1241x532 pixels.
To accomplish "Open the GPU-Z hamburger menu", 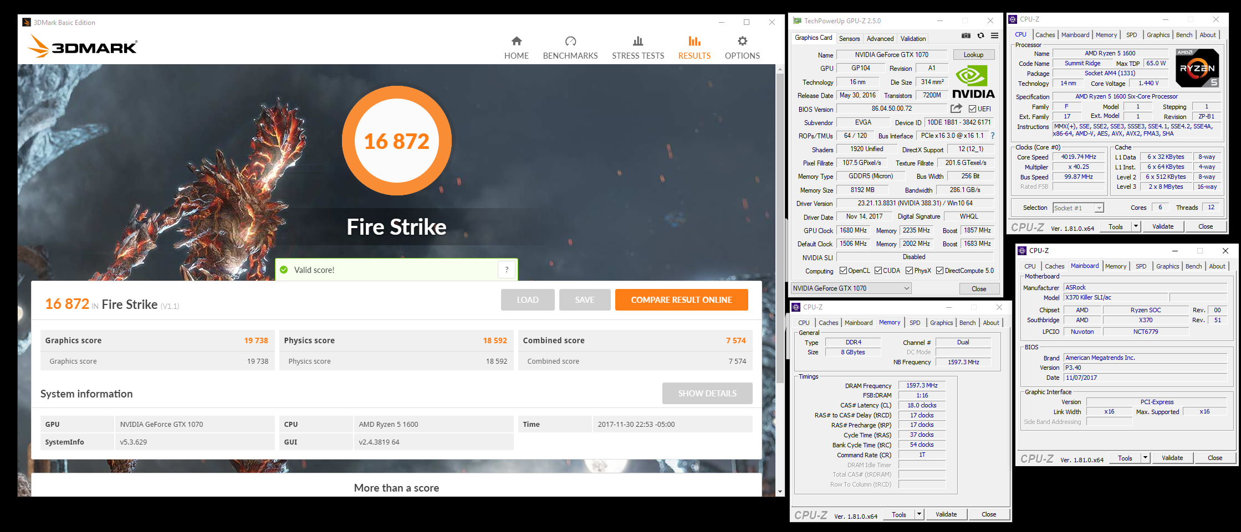I will point(995,35).
